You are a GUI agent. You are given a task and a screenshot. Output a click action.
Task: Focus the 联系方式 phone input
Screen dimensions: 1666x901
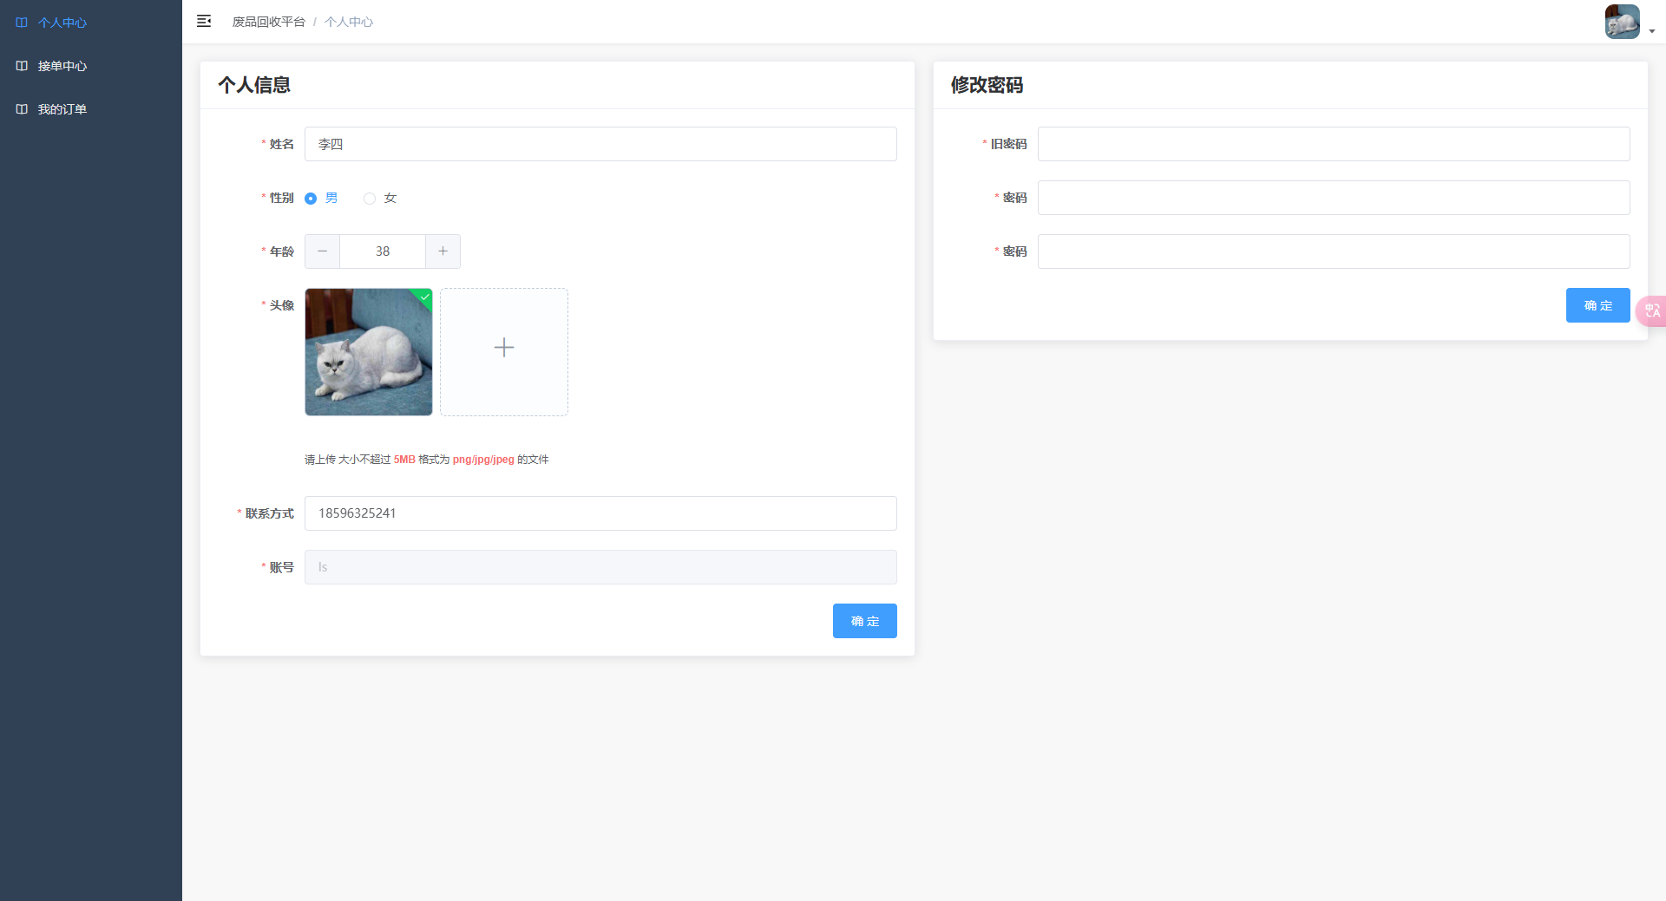pyautogui.click(x=600, y=513)
